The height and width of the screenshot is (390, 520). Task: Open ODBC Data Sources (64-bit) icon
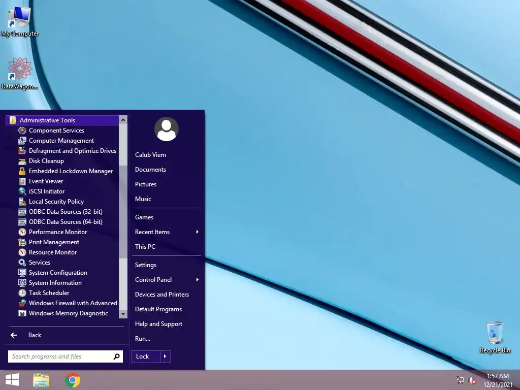coord(22,222)
